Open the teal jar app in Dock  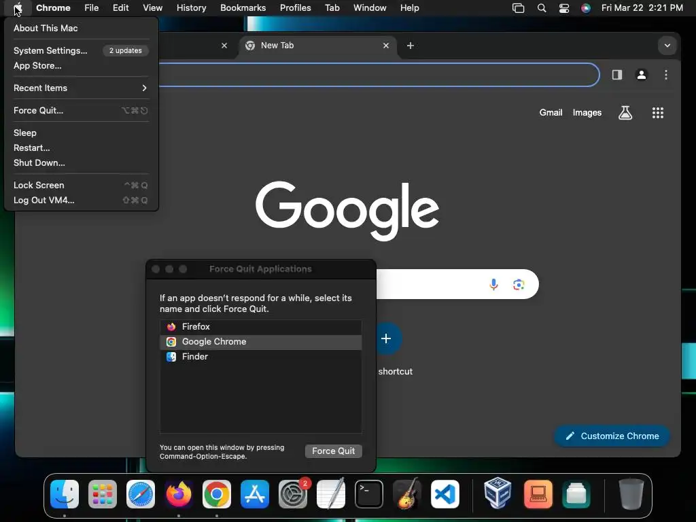[x=576, y=494]
